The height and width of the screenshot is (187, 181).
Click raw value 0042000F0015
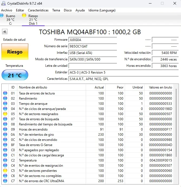[x=161, y=160]
